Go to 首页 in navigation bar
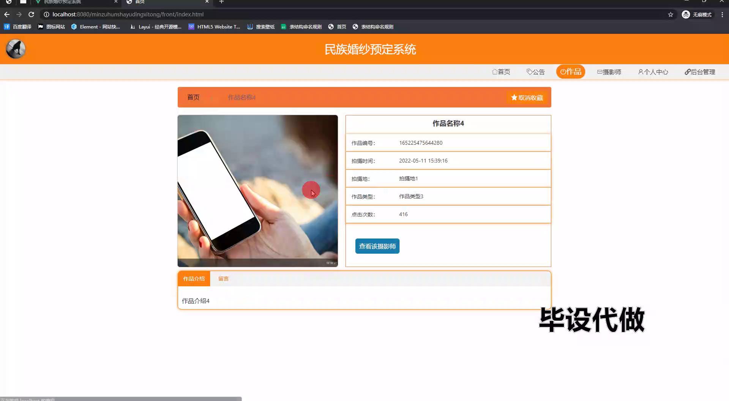This screenshot has height=401, width=729. [501, 72]
